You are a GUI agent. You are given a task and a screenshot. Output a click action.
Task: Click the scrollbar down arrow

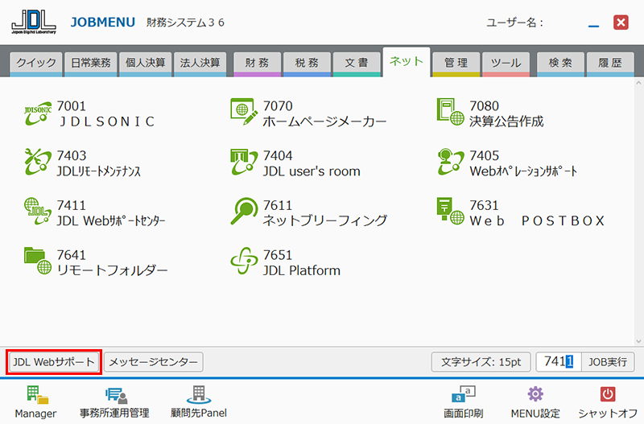pyautogui.click(x=638, y=340)
